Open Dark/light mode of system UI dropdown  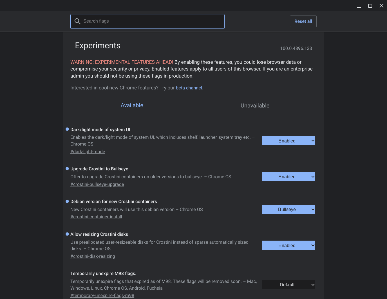(x=288, y=141)
